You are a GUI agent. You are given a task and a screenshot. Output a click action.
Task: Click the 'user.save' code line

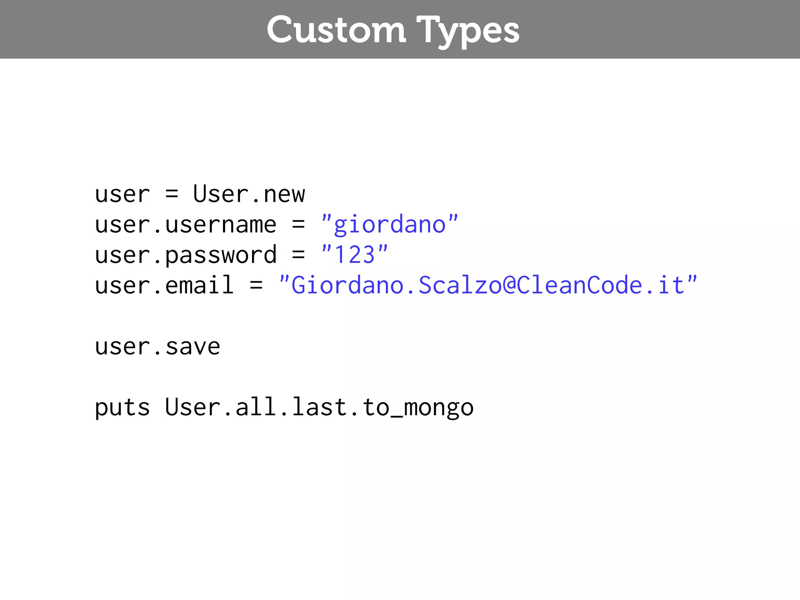click(158, 346)
